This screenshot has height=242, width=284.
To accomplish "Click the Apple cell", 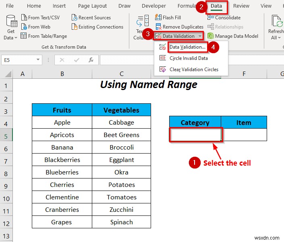I will coord(62,122).
